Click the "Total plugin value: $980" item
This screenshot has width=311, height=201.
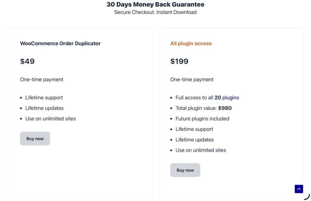click(203, 108)
